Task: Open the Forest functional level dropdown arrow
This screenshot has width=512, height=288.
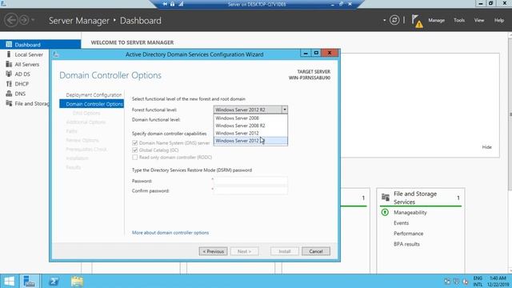Action: [x=285, y=110]
